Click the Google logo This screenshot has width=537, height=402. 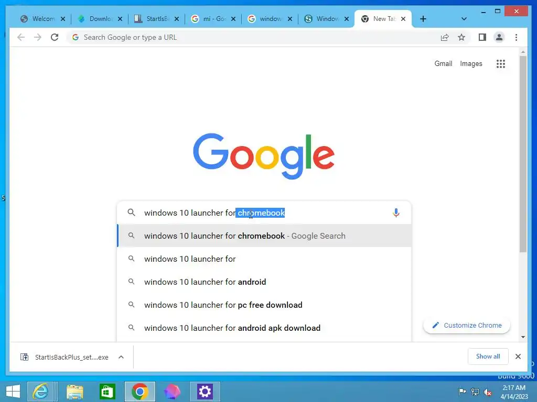(x=264, y=156)
